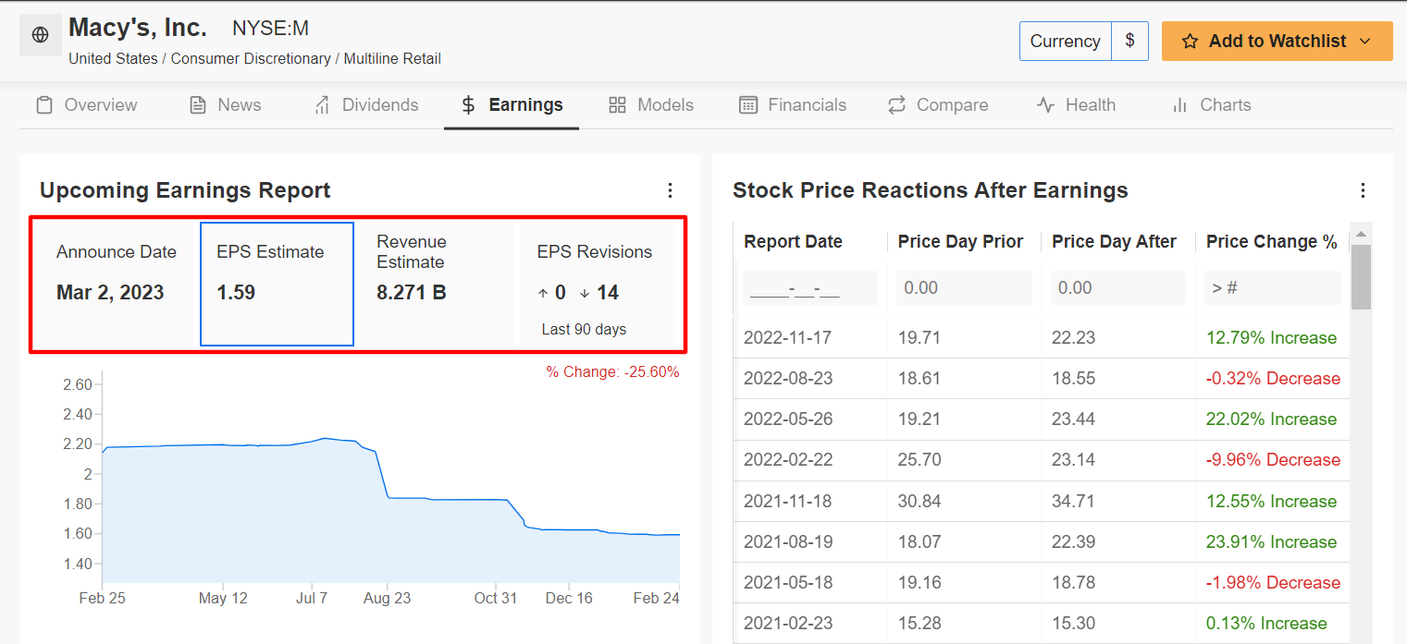Click the 2021-11-18 report date cell
The image size is (1407, 644).
(x=787, y=502)
